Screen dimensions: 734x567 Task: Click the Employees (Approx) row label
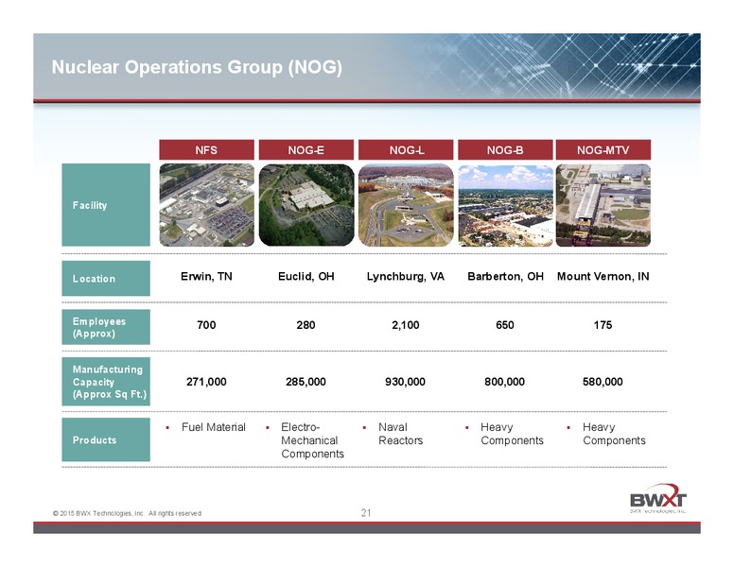106,327
